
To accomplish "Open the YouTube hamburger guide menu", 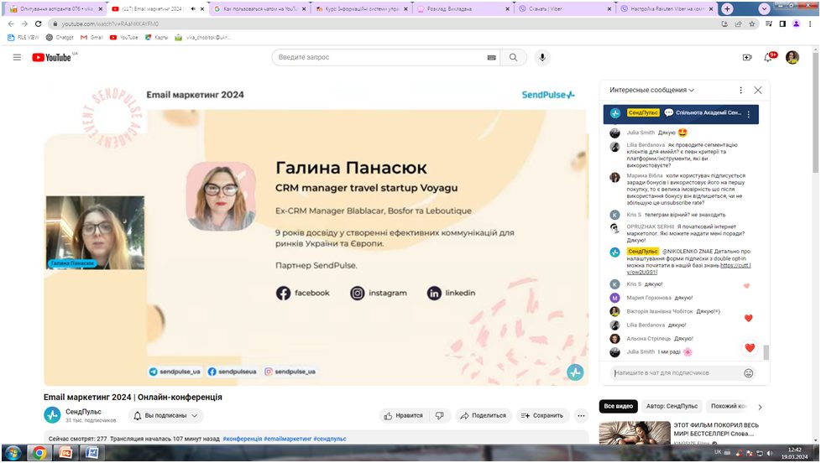I will pyautogui.click(x=17, y=57).
